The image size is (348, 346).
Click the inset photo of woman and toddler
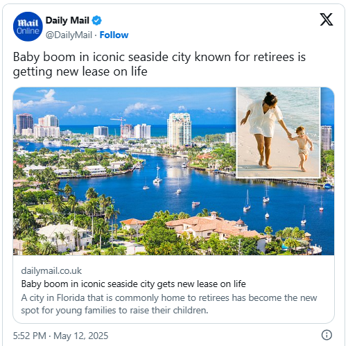point(278,132)
